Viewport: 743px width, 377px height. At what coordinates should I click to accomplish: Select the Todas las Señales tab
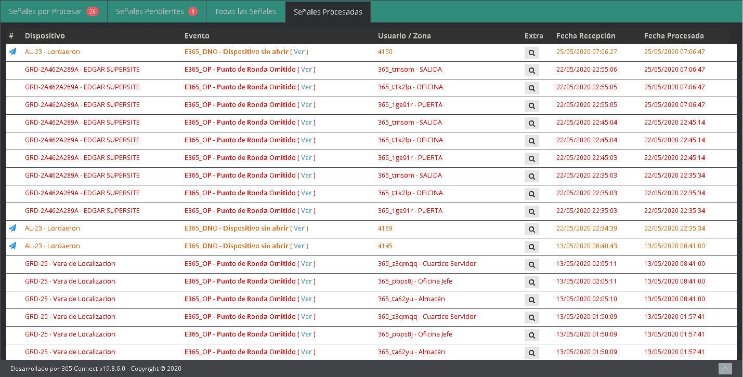tap(245, 11)
